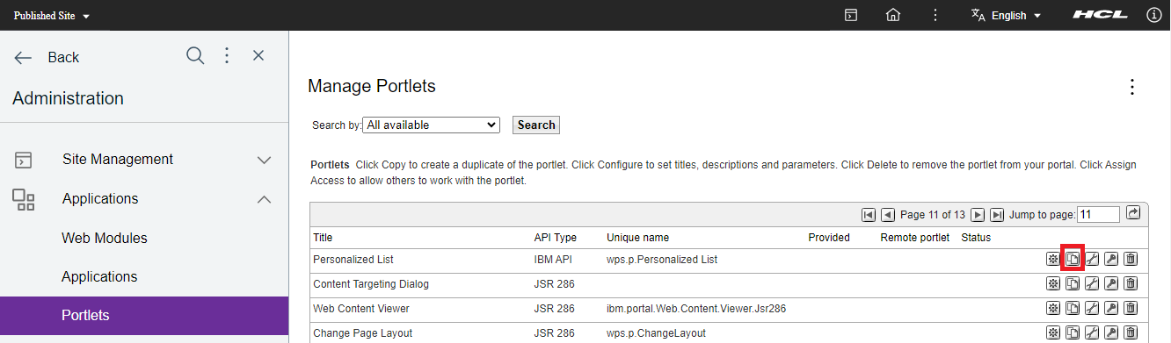Assign access key icon for Personalized List
The width and height of the screenshot is (1171, 343).
pyautogui.click(x=1111, y=259)
